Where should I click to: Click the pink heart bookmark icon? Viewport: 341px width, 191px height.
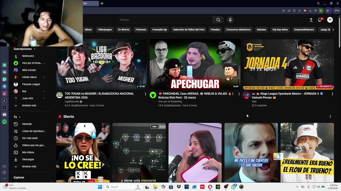click(305, 11)
